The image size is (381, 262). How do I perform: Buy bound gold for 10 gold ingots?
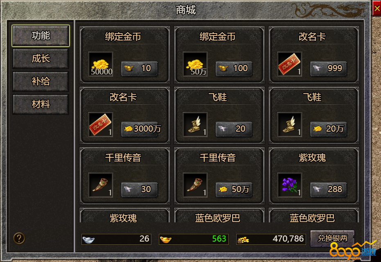pyautogui.click(x=139, y=69)
